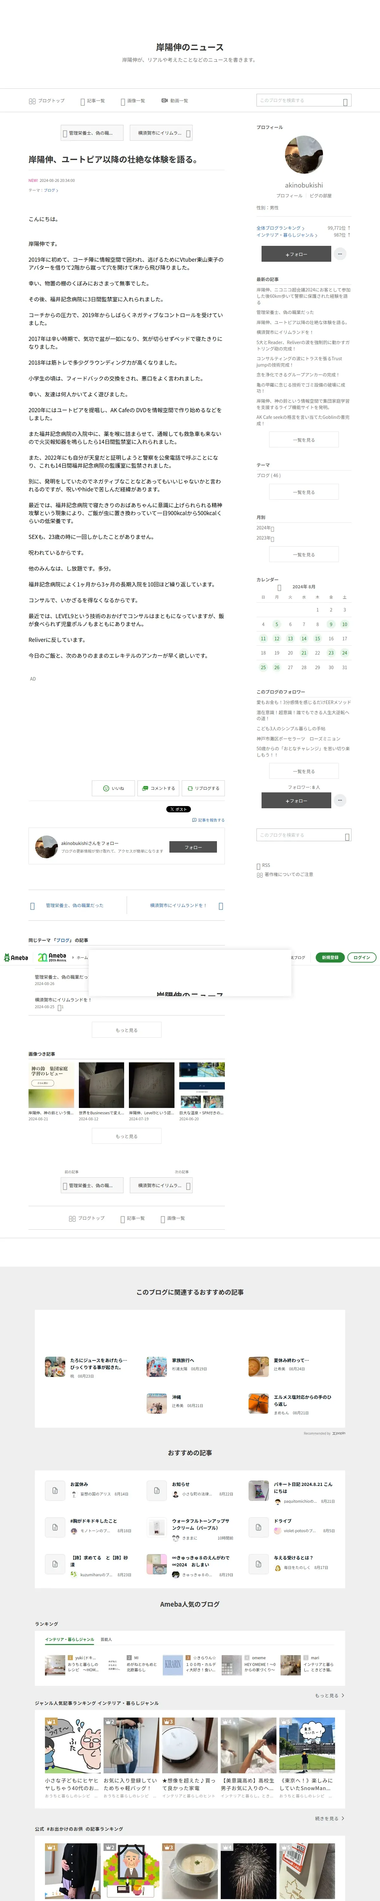Click 新規登録 button in floating header

pos(330,957)
